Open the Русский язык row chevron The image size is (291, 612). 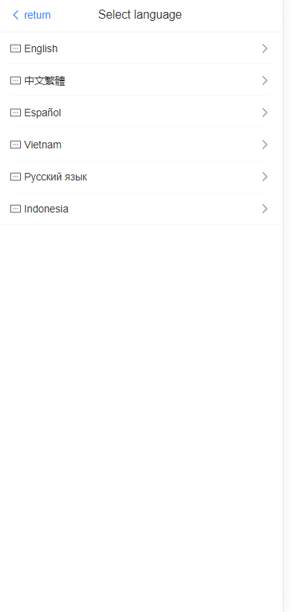[265, 177]
